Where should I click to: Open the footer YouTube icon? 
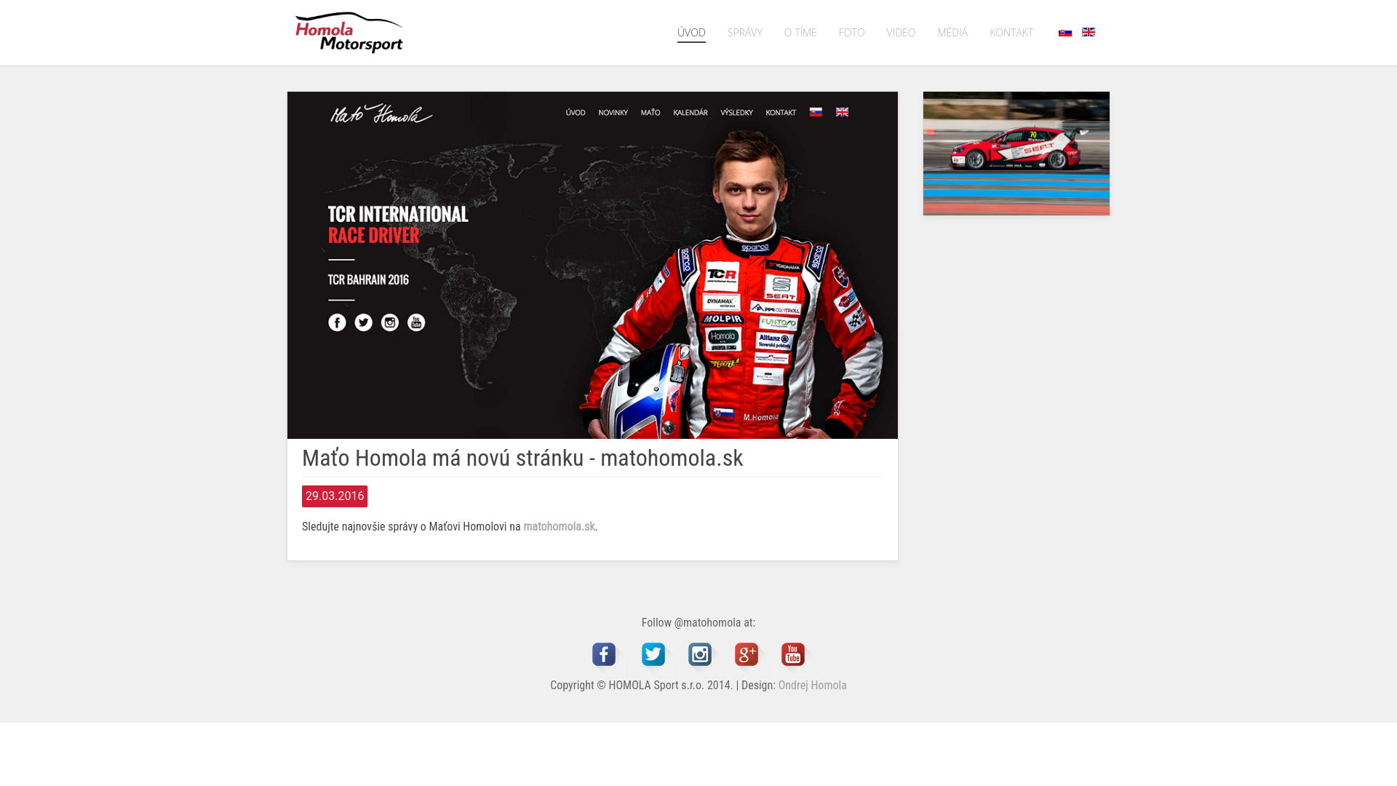point(793,654)
